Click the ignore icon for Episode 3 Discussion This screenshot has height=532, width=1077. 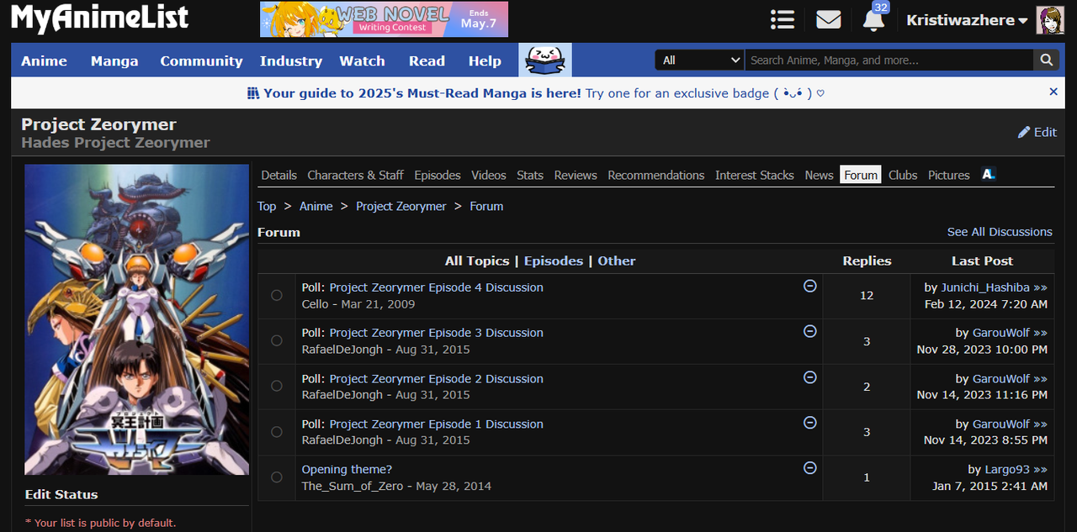point(810,331)
